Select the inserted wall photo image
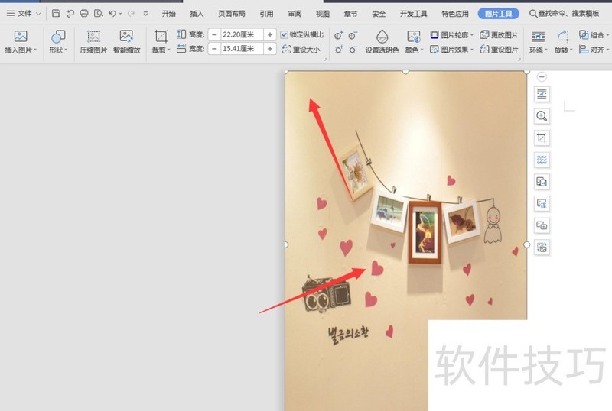The image size is (612, 411). tap(406, 241)
